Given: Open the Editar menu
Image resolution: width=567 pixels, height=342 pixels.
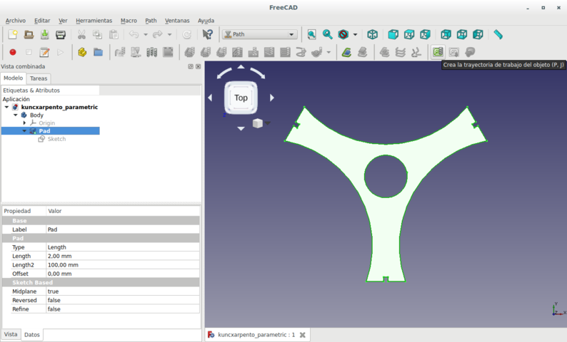Looking at the screenshot, I should 42,21.
